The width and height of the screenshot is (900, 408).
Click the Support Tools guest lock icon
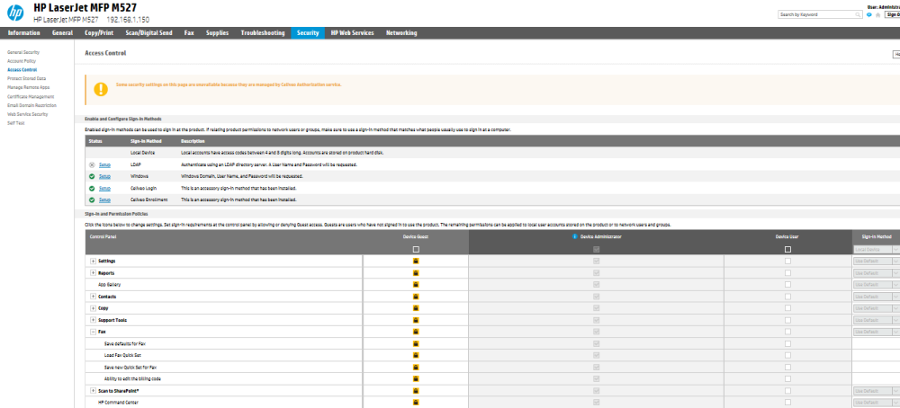coord(416,320)
